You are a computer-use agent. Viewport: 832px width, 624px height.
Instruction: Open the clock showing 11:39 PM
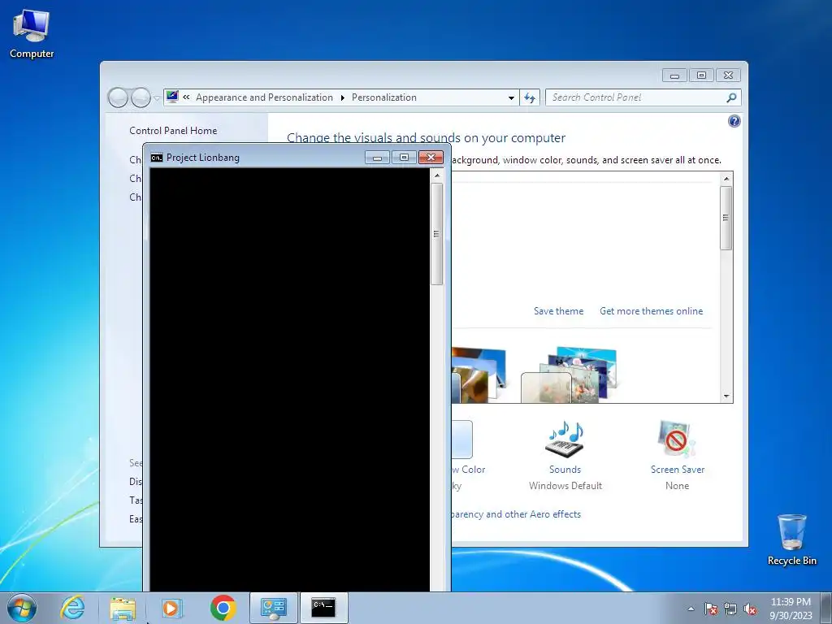(x=791, y=608)
